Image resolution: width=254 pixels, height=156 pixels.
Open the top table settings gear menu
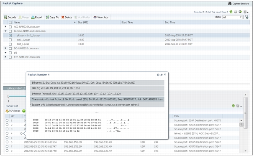246,12
